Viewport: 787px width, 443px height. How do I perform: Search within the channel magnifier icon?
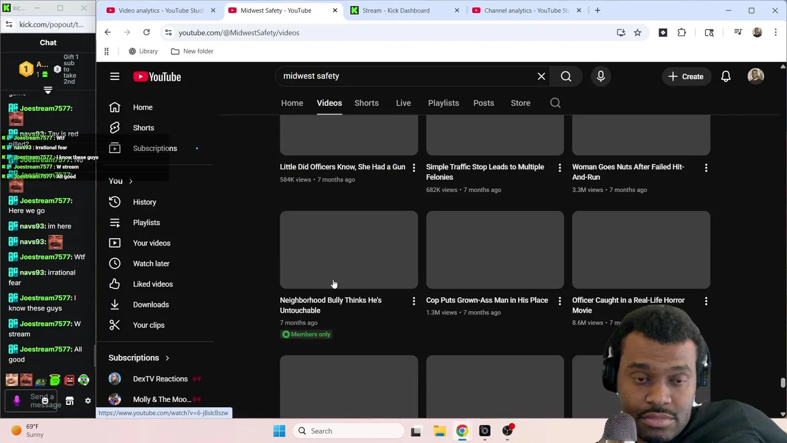point(555,103)
